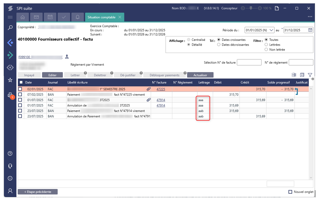The image size is (320, 206).
Task: Click the search magnifier in sidebar
Action: pyautogui.click(x=10, y=28)
